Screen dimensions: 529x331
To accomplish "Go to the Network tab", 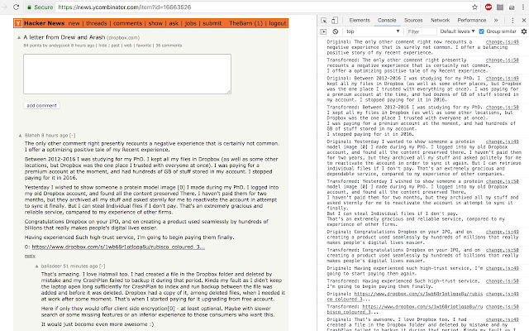I will pyautogui.click(x=441, y=20).
